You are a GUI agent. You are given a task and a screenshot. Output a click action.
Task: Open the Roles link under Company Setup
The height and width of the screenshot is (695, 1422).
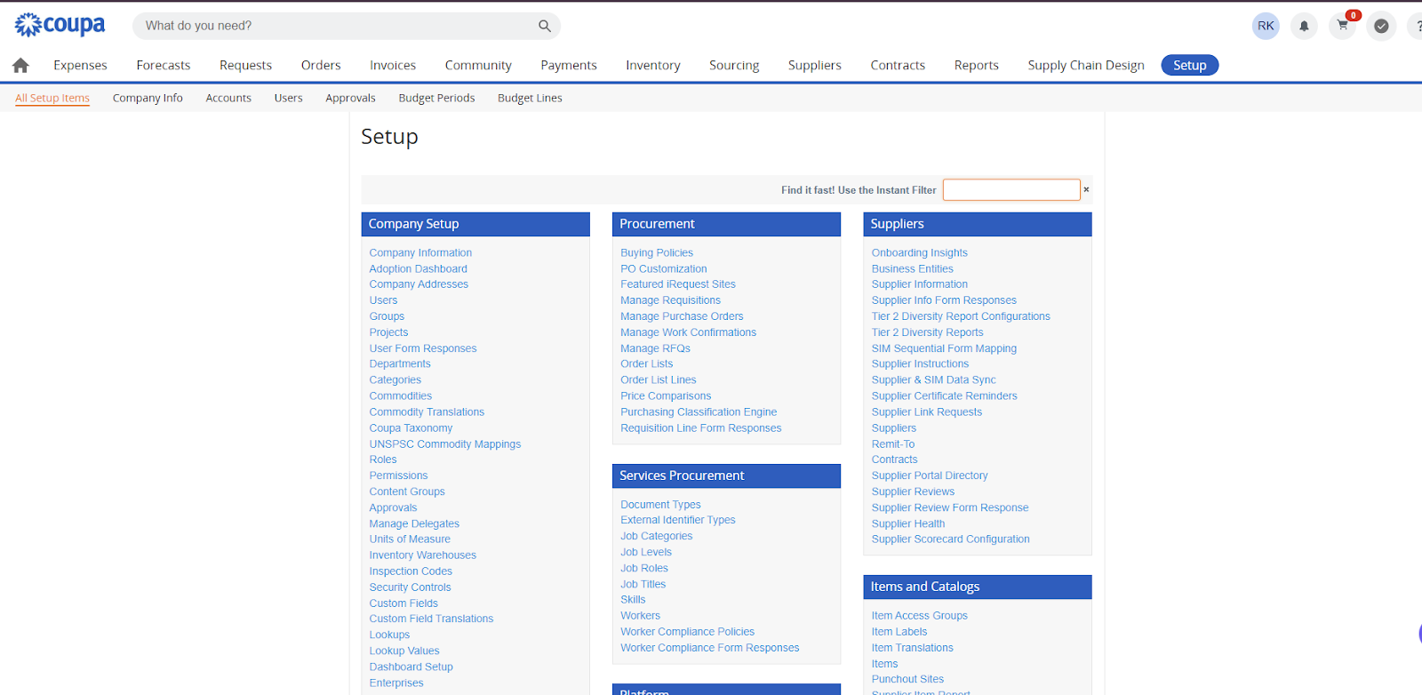[x=383, y=459]
